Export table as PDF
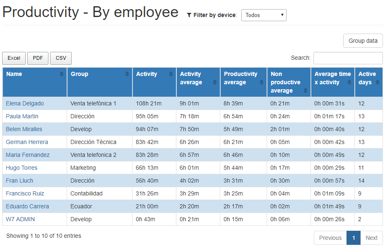The image size is (385, 249). 38,58
